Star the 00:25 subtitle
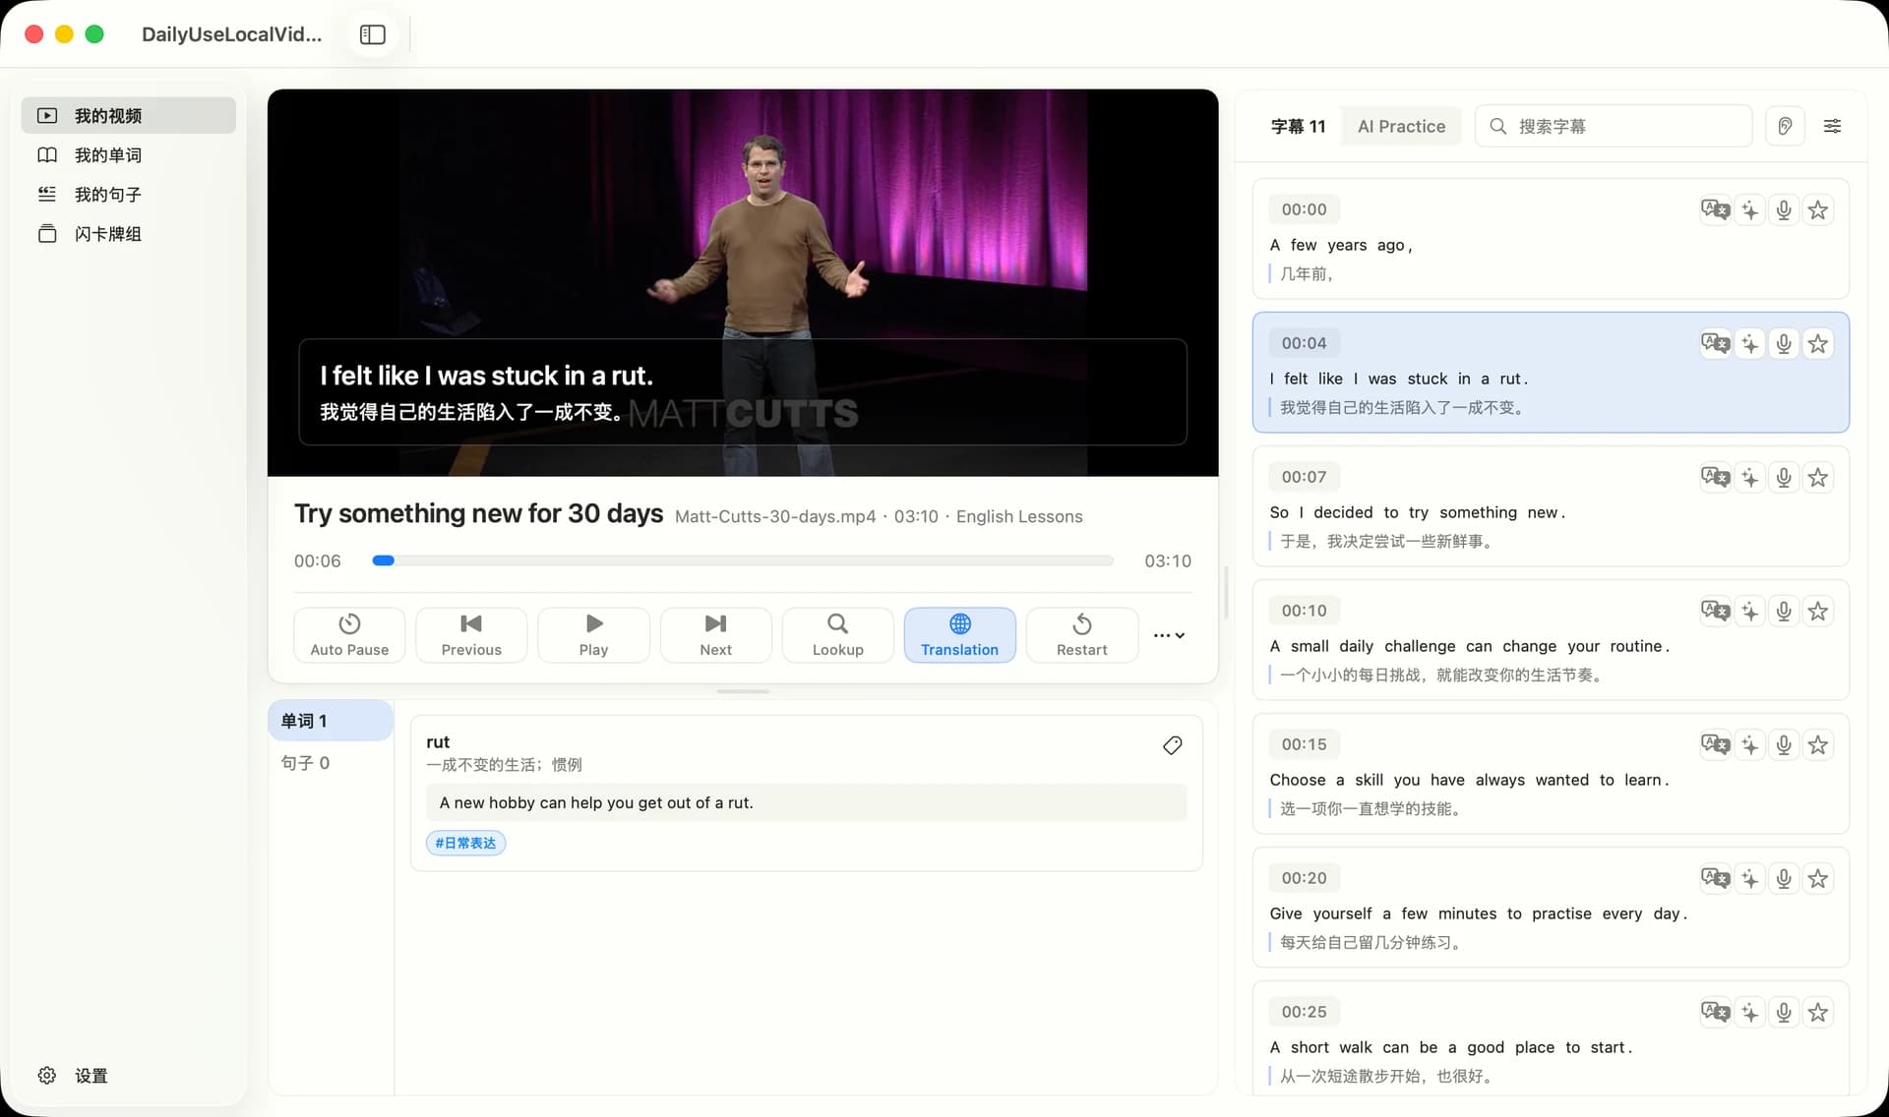The width and height of the screenshot is (1889, 1117). pos(1818,1012)
